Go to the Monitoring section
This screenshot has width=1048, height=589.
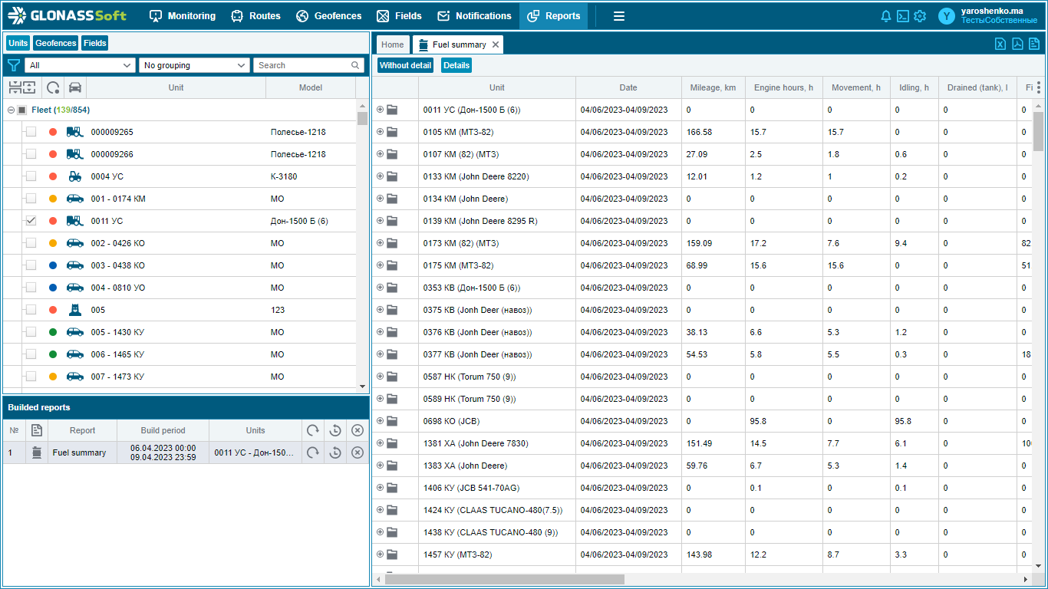pyautogui.click(x=183, y=16)
